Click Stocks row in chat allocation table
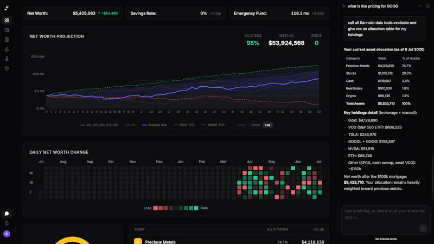434x244 pixels. point(385,73)
